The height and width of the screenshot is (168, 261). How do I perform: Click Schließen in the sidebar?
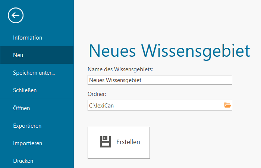(25, 90)
